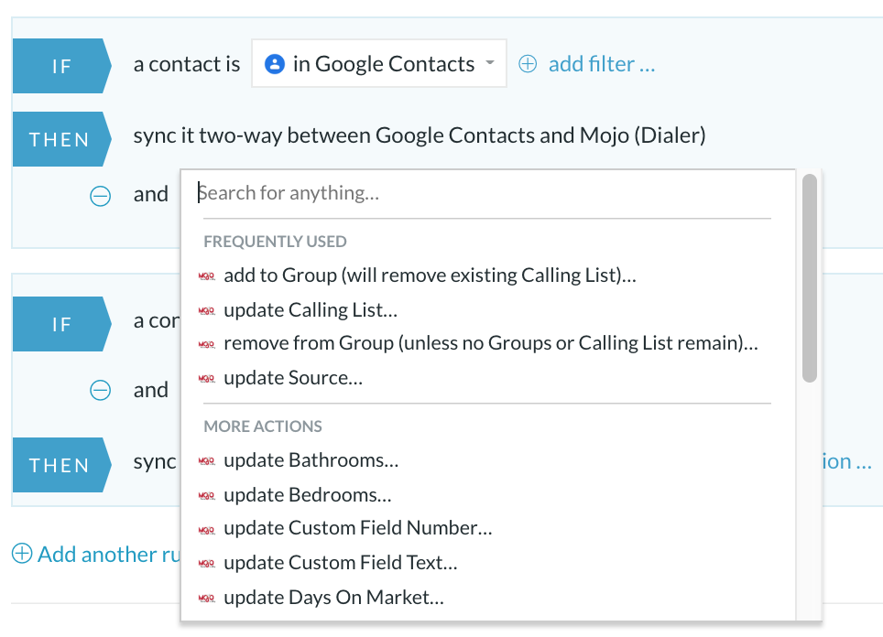Click Mojo icon beside 'update Custom Field Number'

tap(207, 530)
